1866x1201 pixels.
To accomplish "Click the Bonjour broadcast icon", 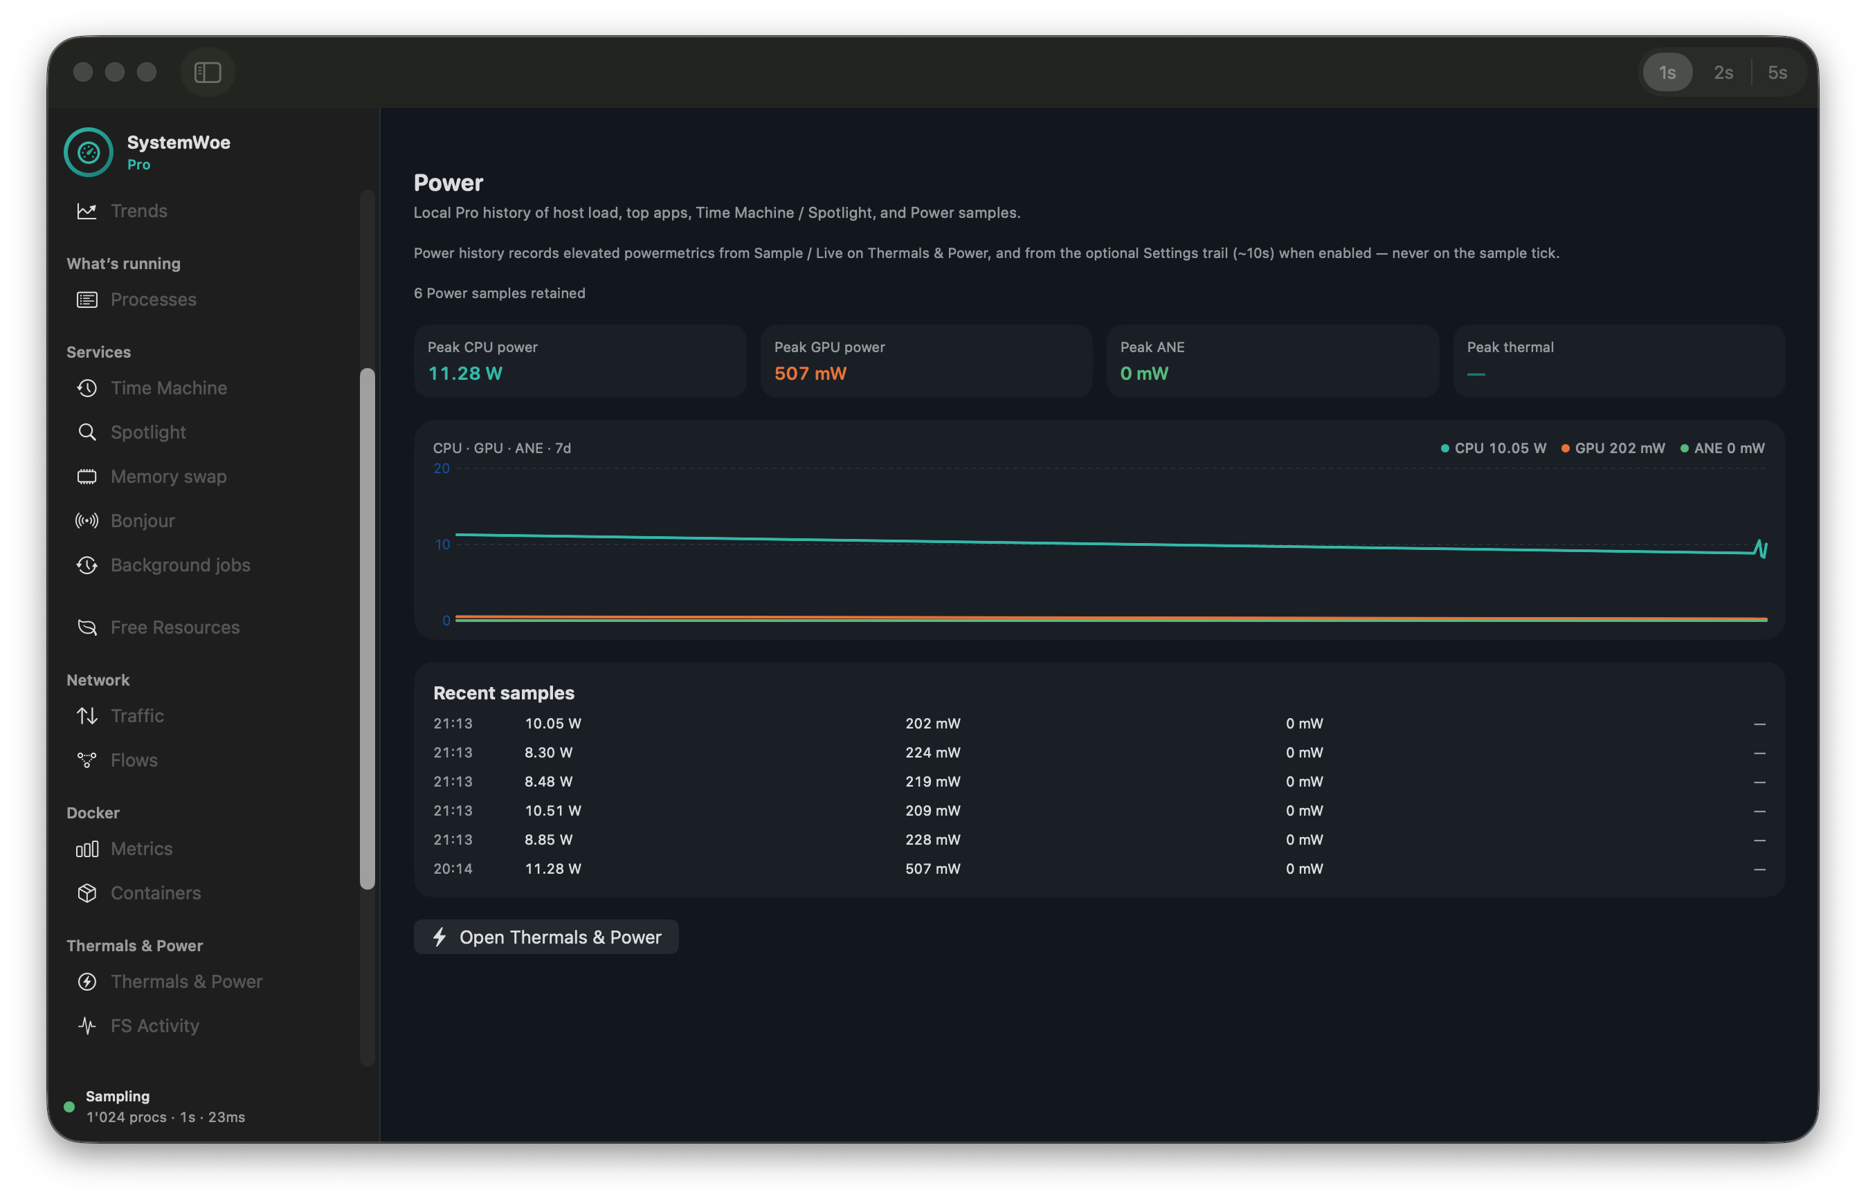I will [87, 521].
